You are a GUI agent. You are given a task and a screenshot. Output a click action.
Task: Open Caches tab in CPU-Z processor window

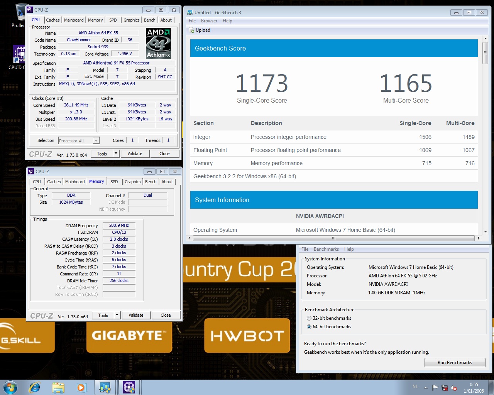[x=53, y=20]
